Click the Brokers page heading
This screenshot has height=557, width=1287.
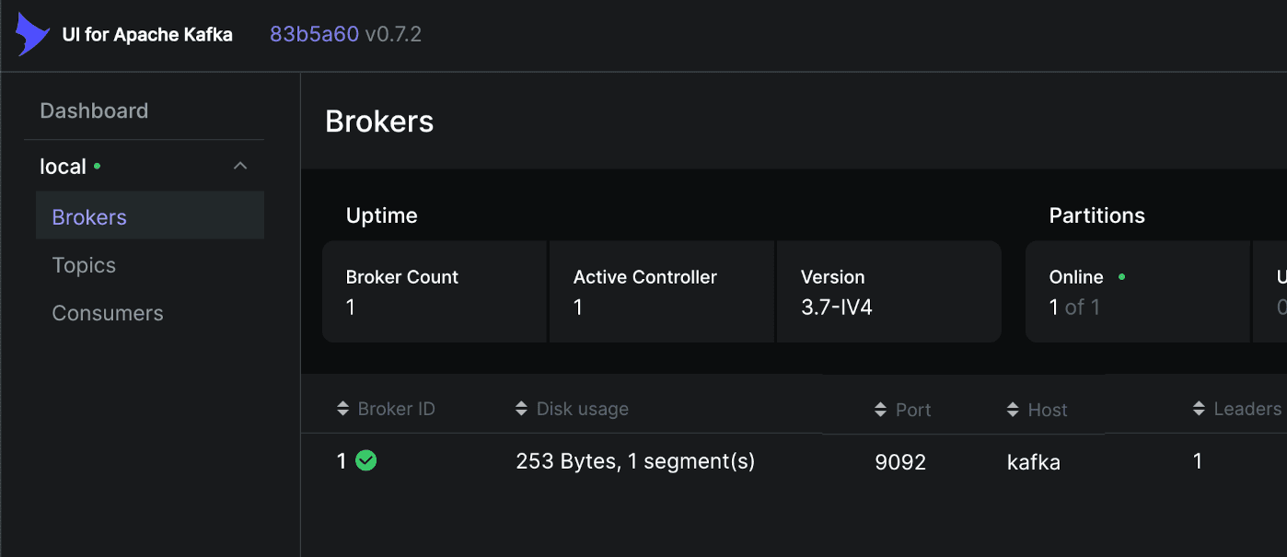(x=379, y=122)
